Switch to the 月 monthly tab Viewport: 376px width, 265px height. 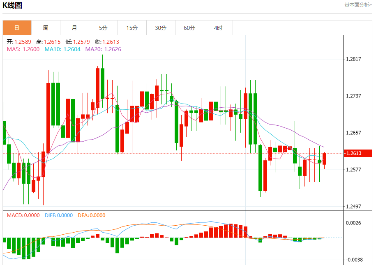(74, 28)
